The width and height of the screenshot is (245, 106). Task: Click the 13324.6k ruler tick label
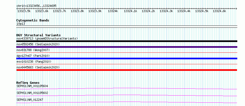pyautogui.click(x=219, y=11)
